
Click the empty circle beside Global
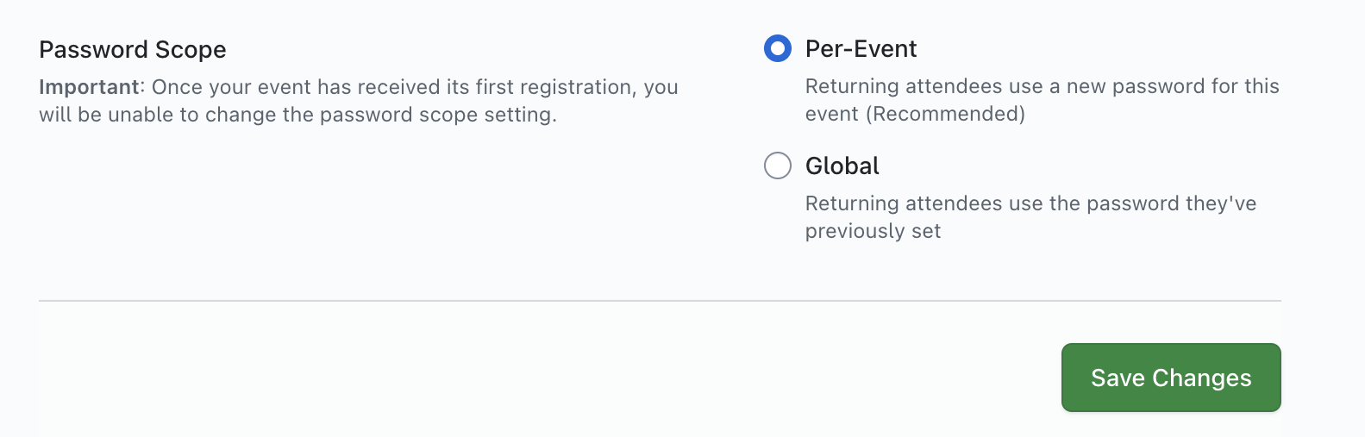[777, 165]
